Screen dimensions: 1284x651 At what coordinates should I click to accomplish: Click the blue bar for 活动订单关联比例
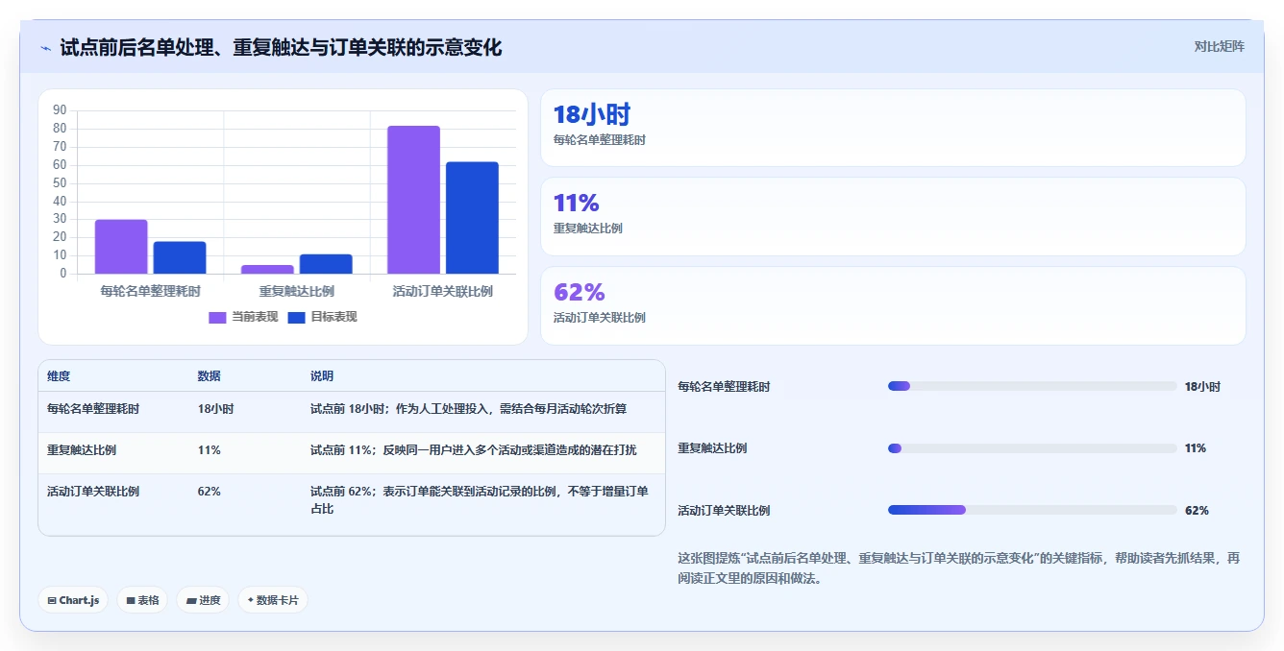472,218
